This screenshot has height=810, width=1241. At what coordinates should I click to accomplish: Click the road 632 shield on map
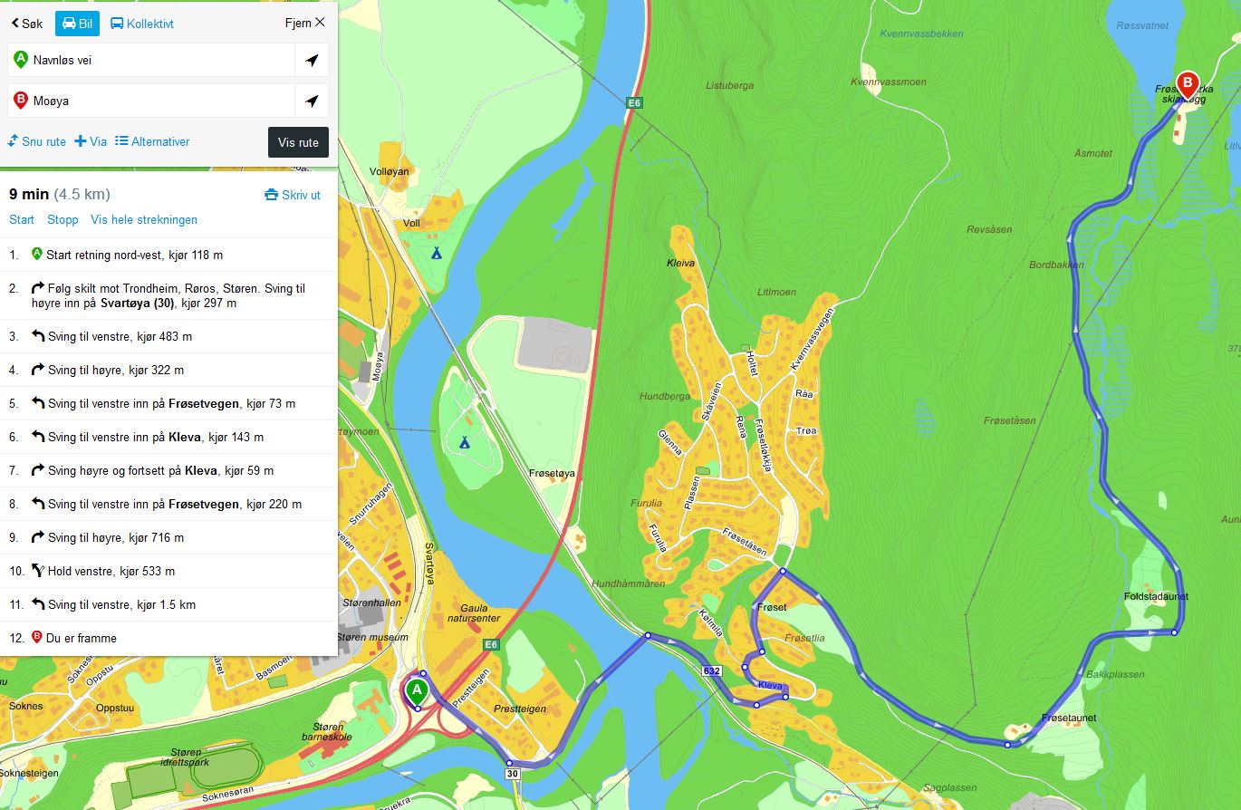[x=711, y=670]
